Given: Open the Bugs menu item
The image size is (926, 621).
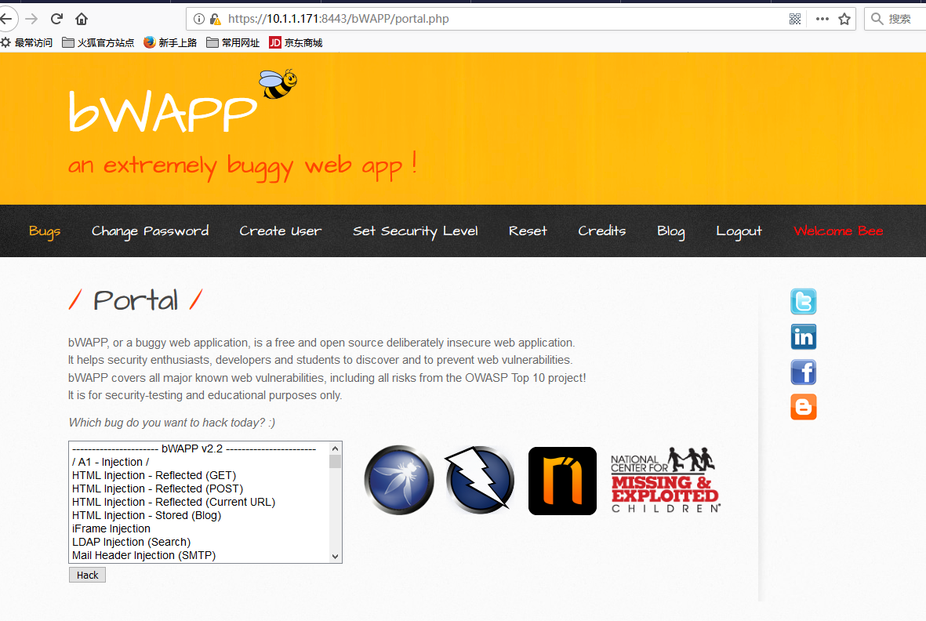Looking at the screenshot, I should (x=44, y=231).
